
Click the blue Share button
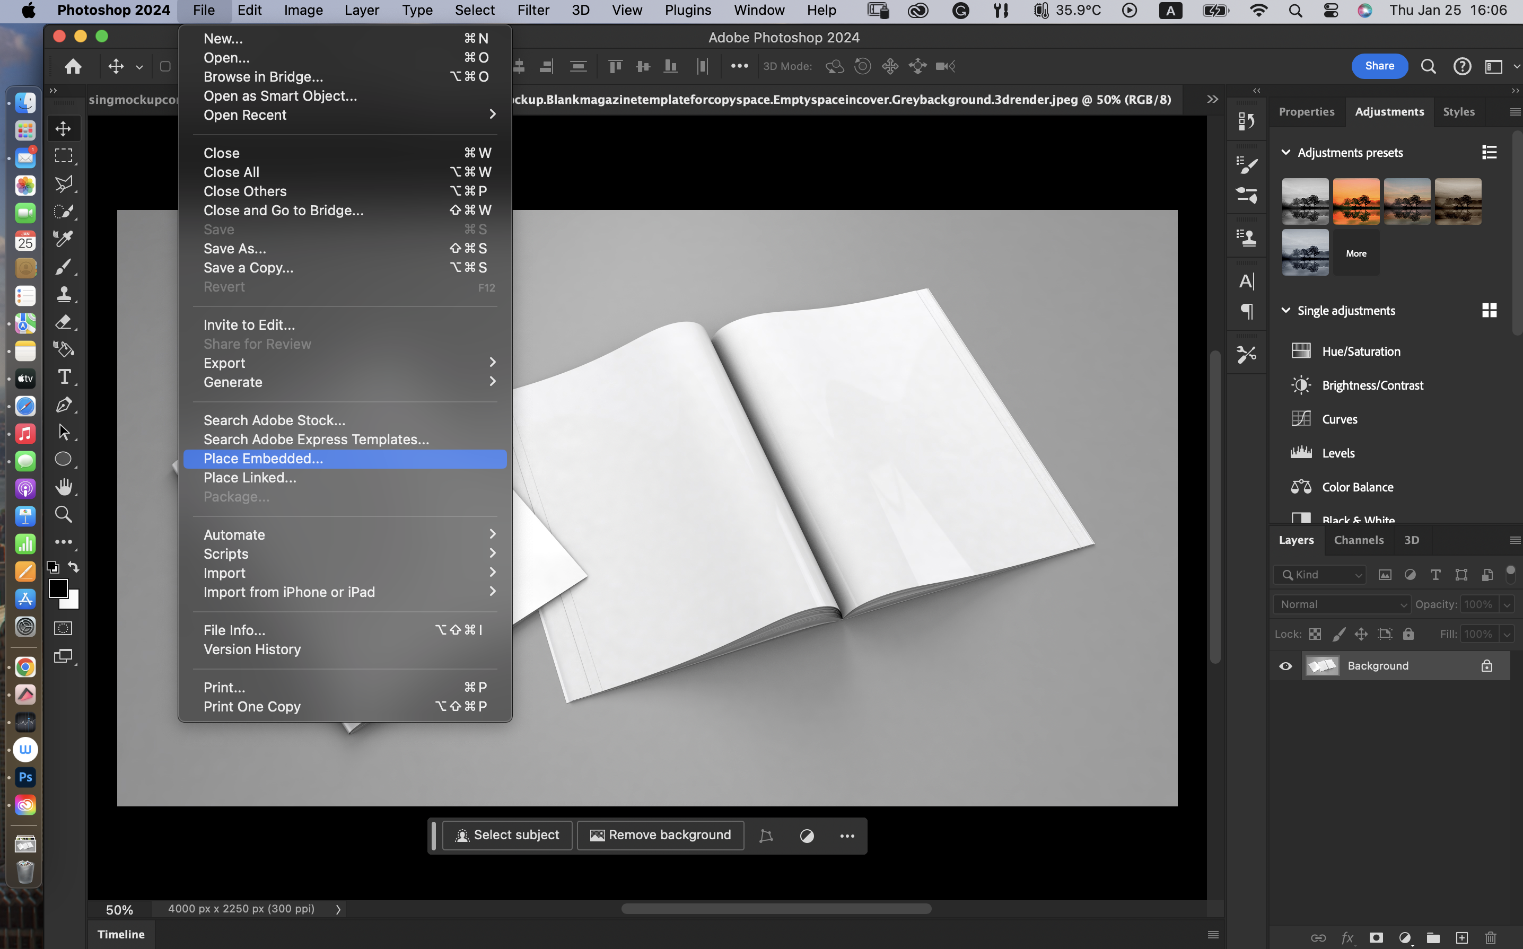[1379, 66]
